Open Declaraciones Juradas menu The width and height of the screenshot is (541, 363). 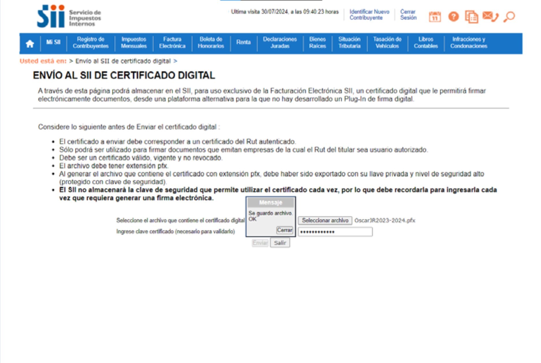(280, 42)
